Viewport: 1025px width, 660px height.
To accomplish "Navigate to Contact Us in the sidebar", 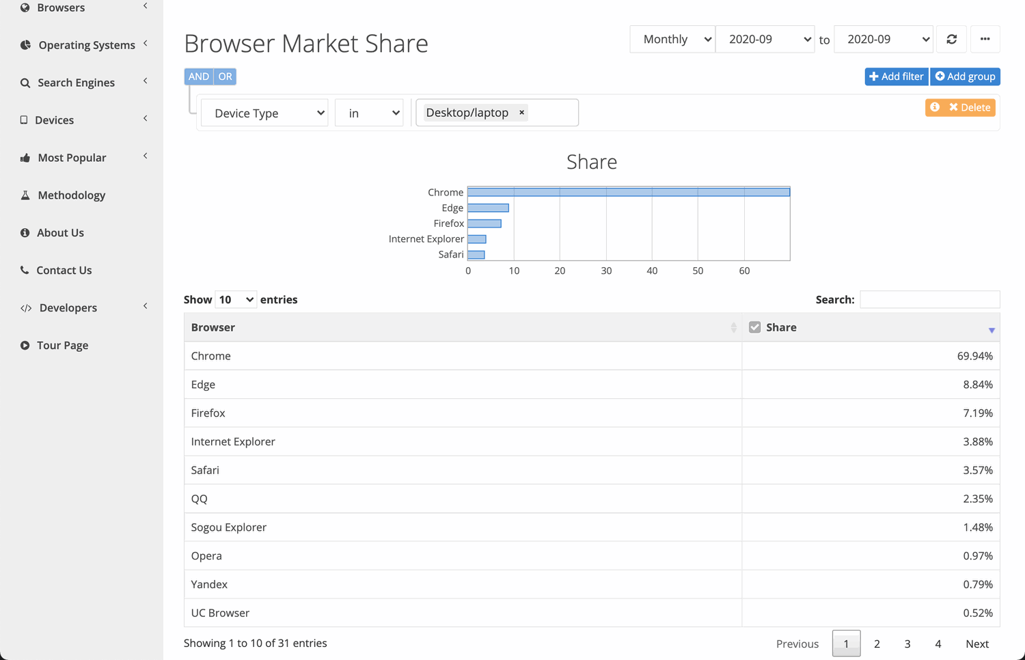I will point(64,270).
